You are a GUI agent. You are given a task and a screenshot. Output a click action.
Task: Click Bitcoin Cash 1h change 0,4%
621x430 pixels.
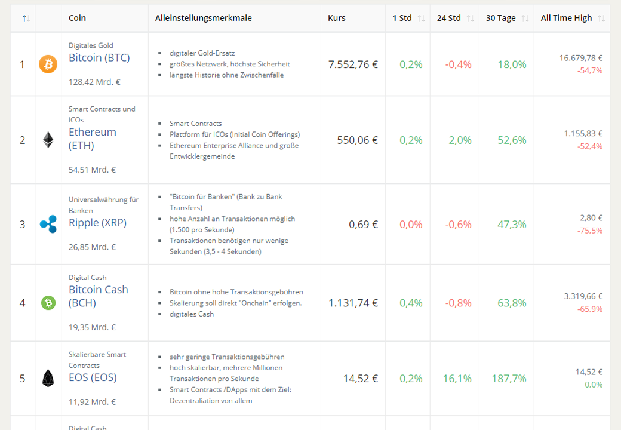pos(411,303)
